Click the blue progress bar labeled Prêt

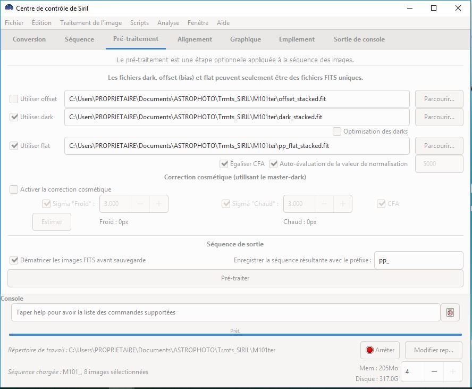(235, 335)
